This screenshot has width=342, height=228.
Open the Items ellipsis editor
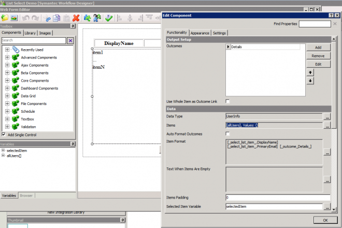[x=327, y=126]
